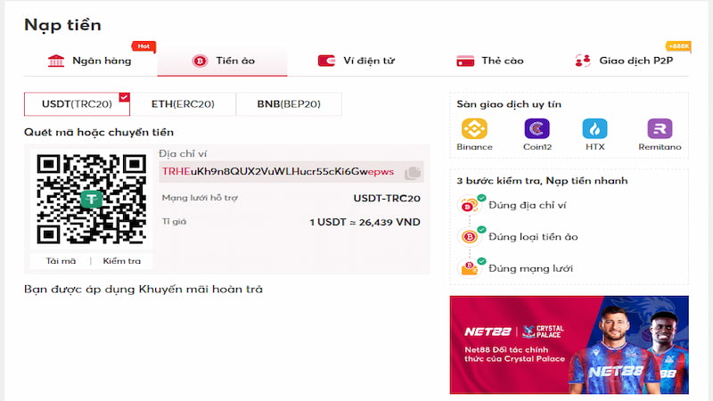
Task: Open the Coin12 exchange icon
Action: [x=537, y=128]
